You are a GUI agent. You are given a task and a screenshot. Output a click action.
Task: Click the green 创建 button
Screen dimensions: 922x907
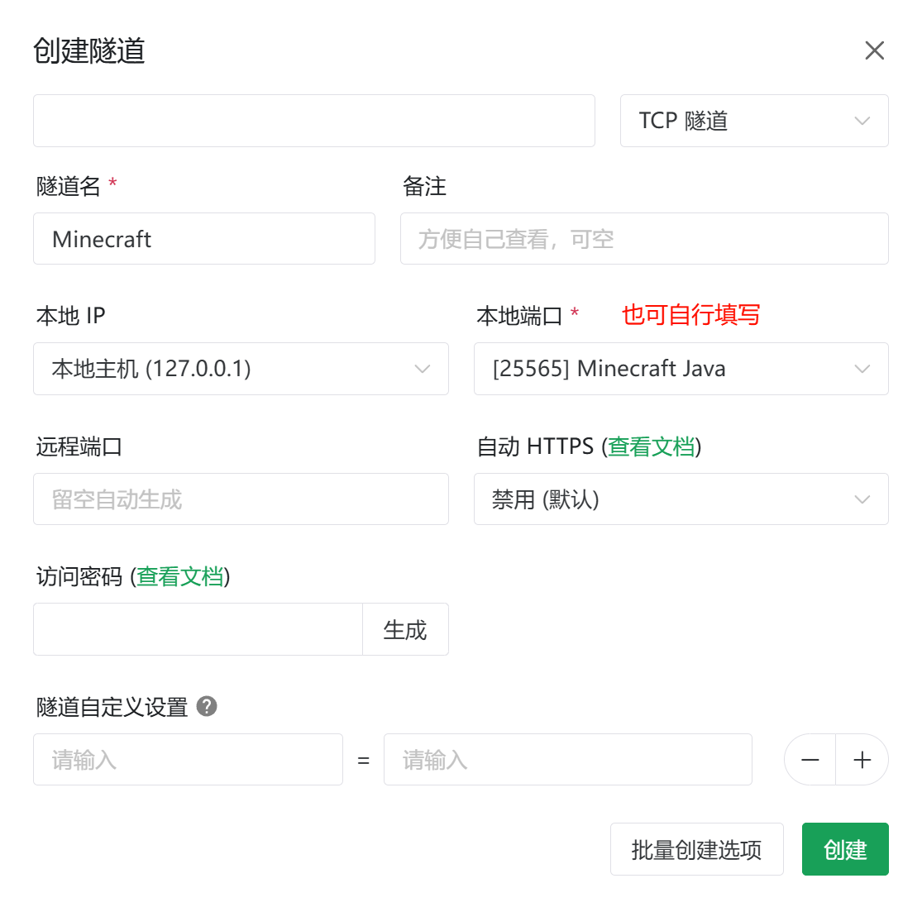(844, 849)
